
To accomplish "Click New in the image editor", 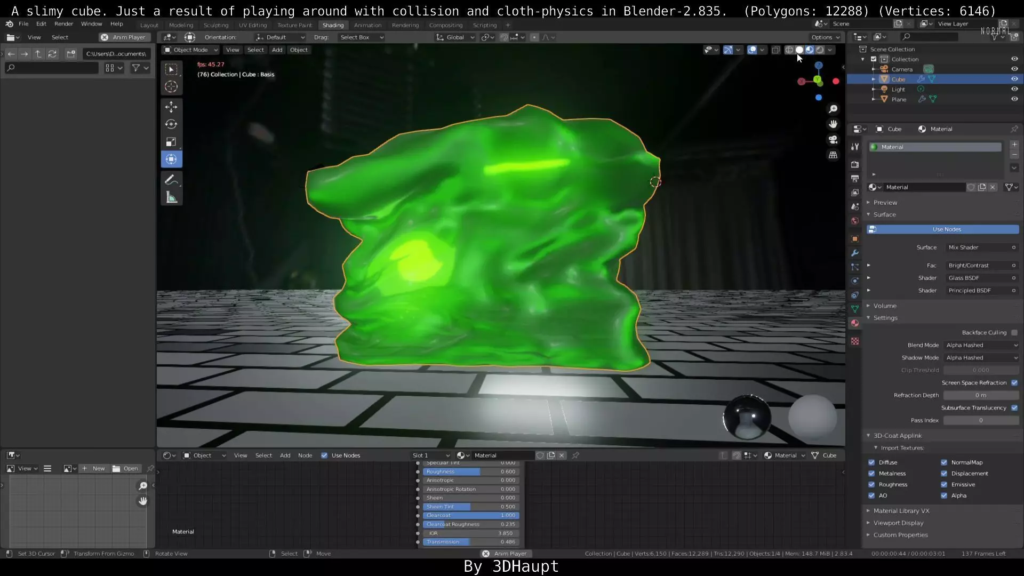I will click(94, 468).
